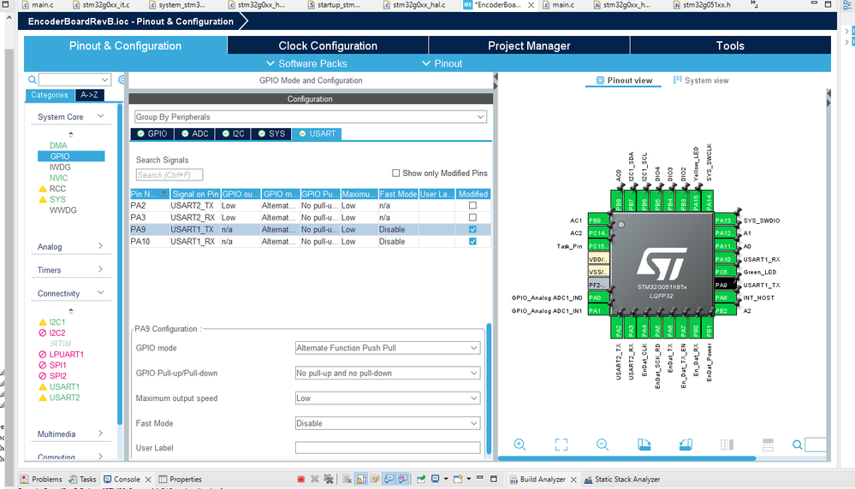Click the pinout search magnifier icon
The width and height of the screenshot is (855, 489).
(x=797, y=445)
